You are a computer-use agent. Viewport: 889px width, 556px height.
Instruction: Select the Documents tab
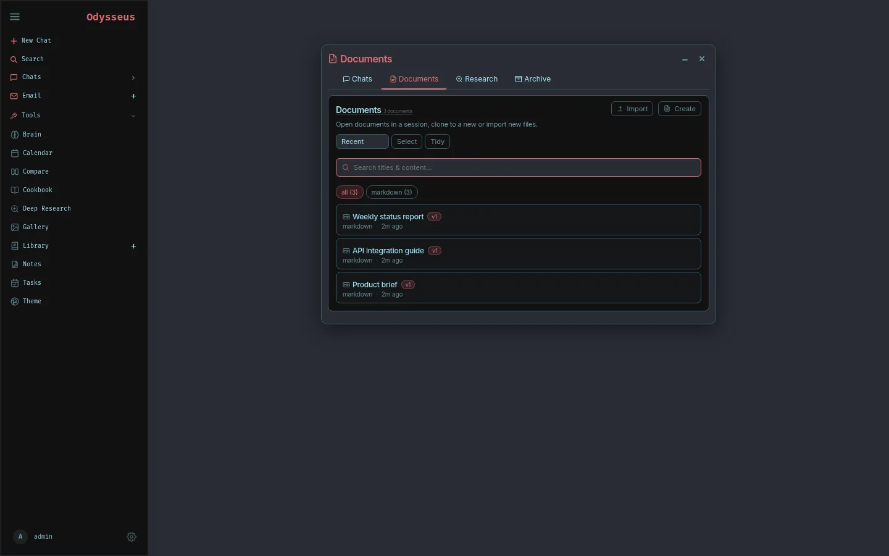point(414,79)
